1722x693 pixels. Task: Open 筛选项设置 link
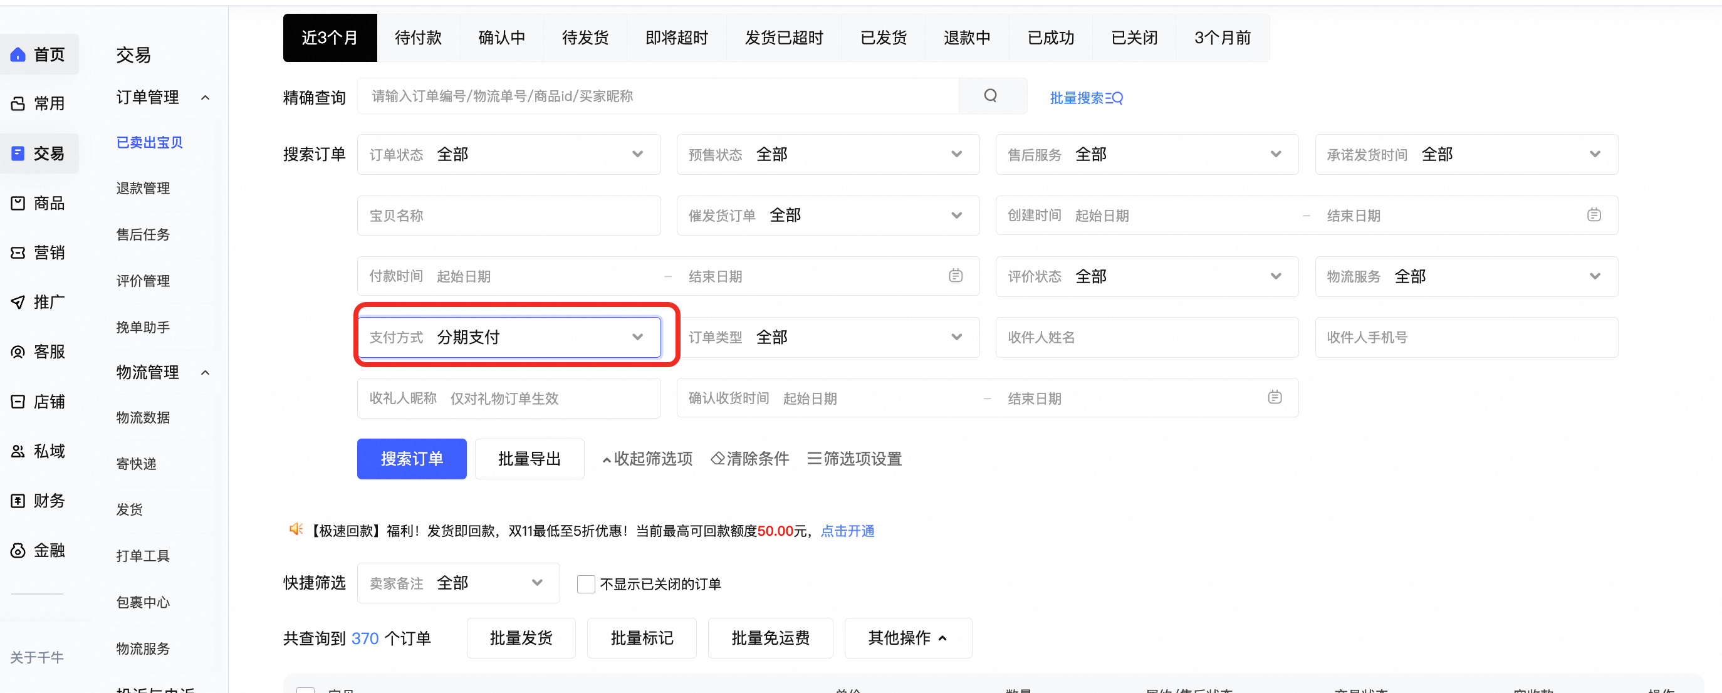854,459
